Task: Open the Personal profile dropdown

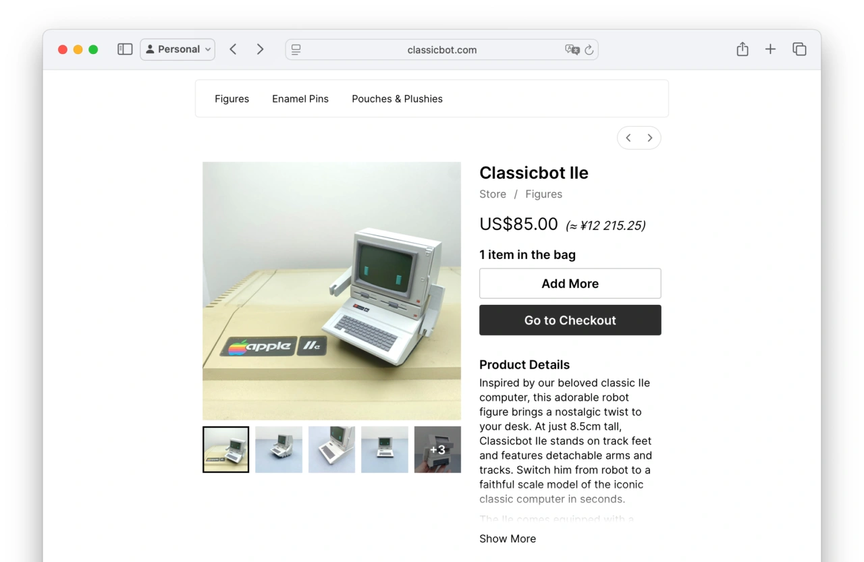Action: click(x=178, y=49)
